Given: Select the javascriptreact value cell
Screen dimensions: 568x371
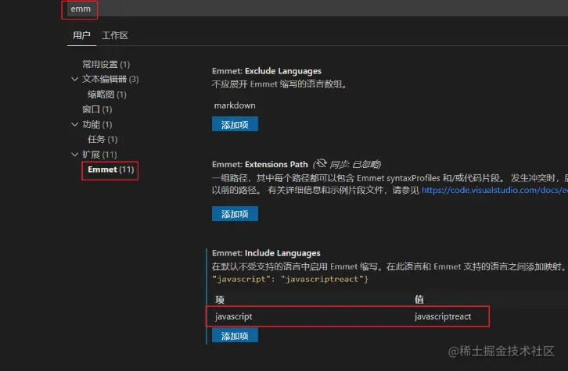Looking at the screenshot, I should coord(443,316).
